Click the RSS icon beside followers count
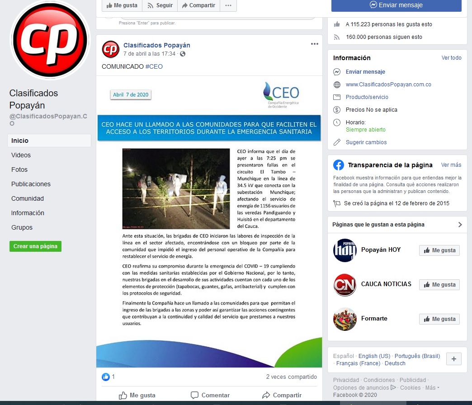Viewport: 472px width, 405px height. click(x=337, y=37)
